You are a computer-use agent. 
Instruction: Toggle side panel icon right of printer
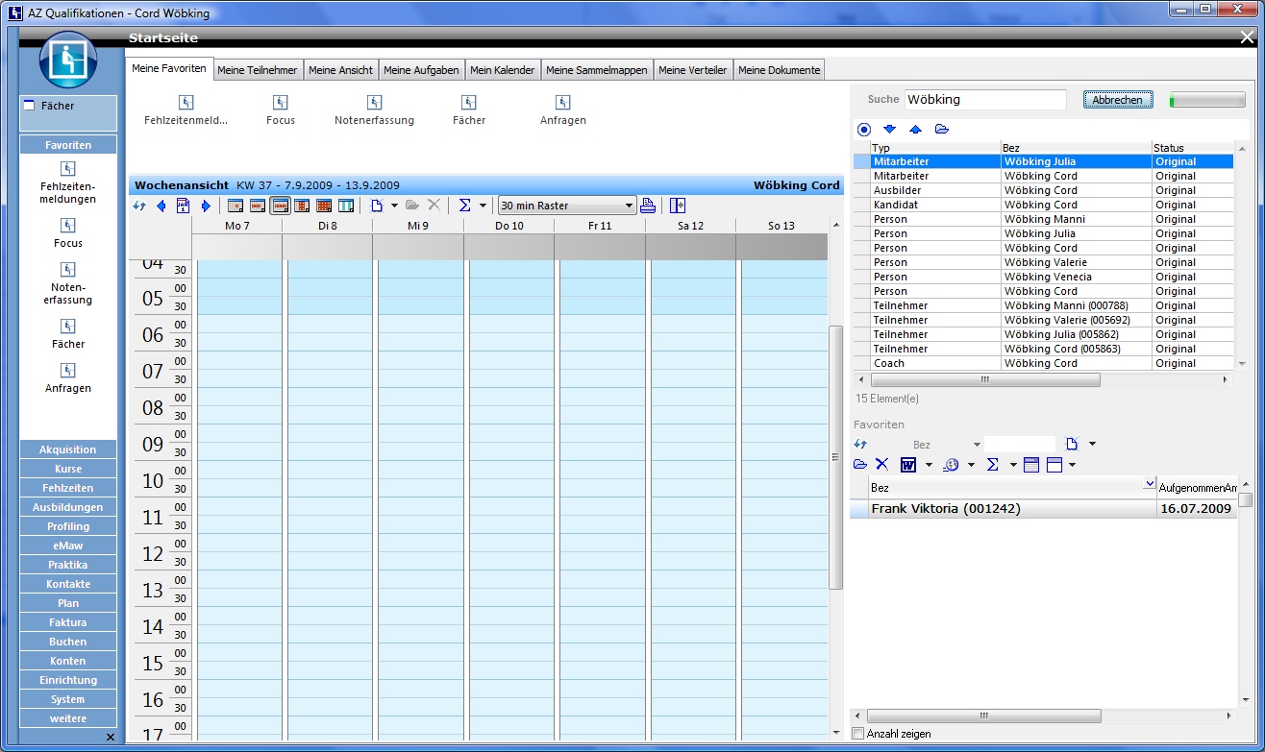[678, 206]
